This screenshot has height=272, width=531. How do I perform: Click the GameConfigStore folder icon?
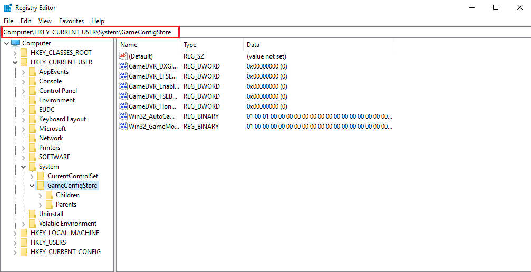tap(41, 186)
